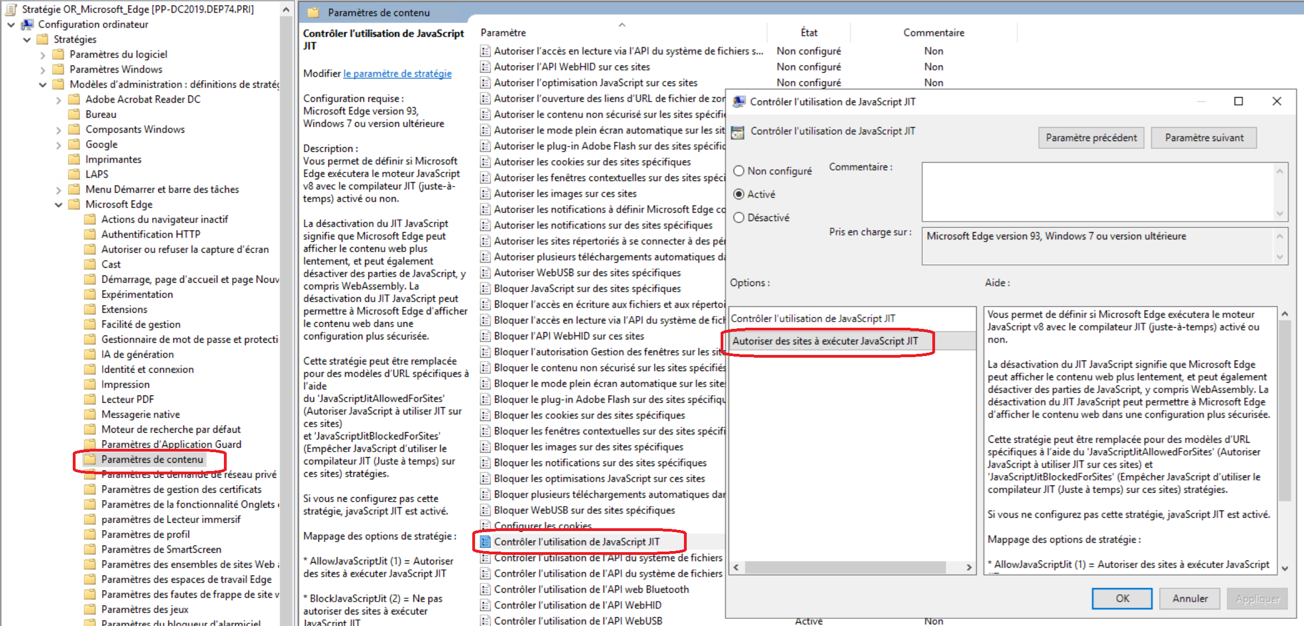Select the Désactivé radio button

point(739,218)
